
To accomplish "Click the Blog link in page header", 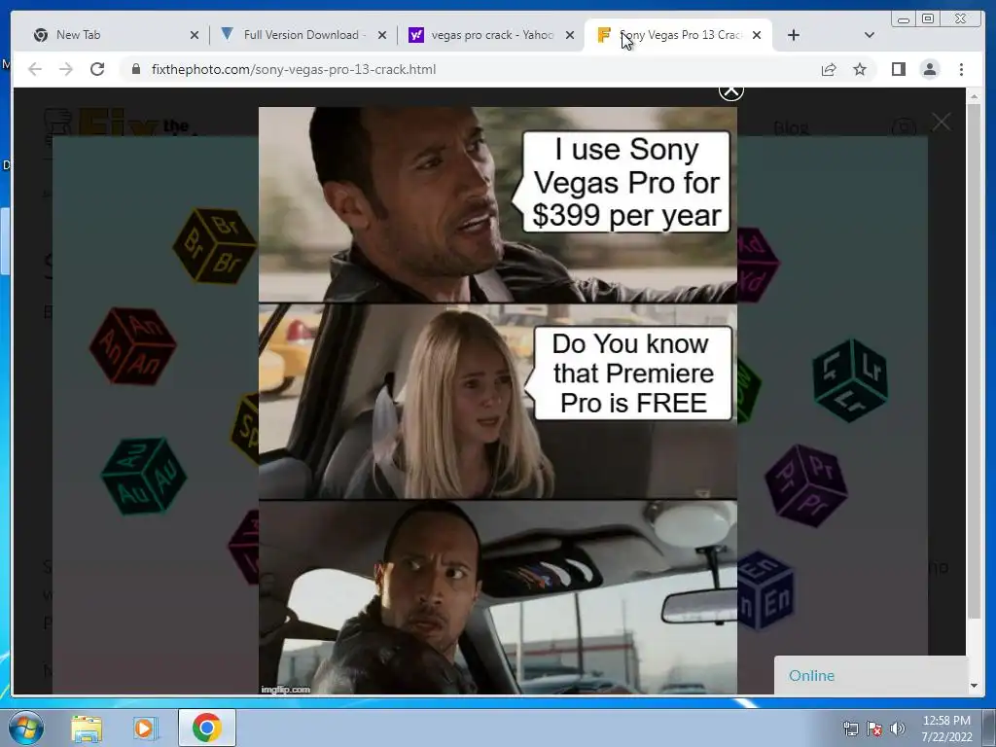I will [791, 128].
